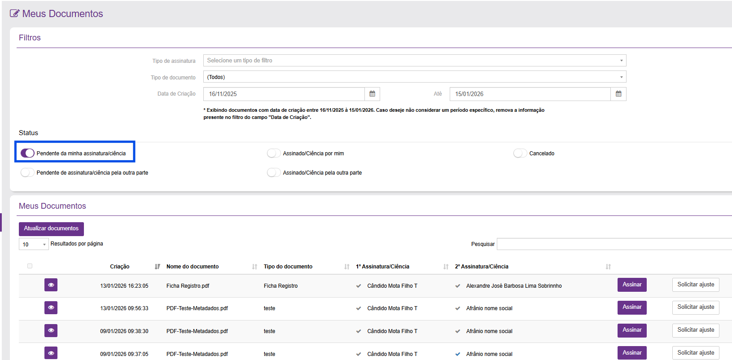Open calendar picker for start creation date
732x360 pixels.
(372, 94)
